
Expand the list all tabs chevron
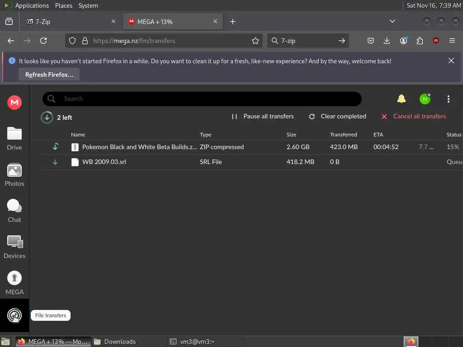pyautogui.click(x=392, y=21)
